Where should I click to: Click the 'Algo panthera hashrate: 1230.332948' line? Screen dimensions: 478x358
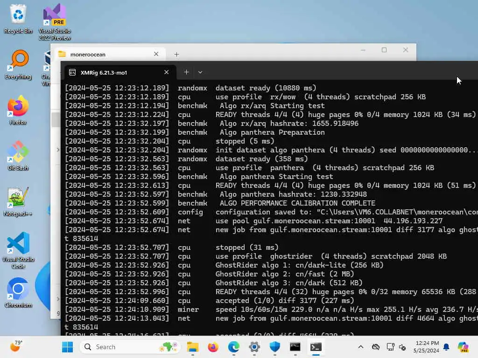[x=293, y=194]
